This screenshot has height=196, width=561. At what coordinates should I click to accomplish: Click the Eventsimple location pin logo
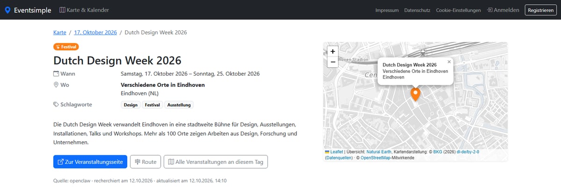point(7,10)
